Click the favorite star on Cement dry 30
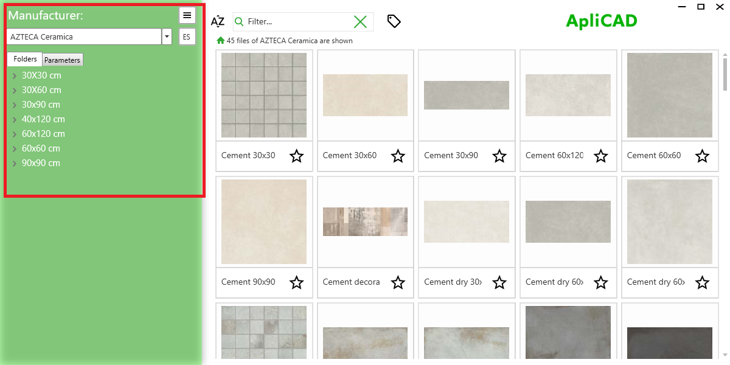This screenshot has height=365, width=730. point(499,282)
